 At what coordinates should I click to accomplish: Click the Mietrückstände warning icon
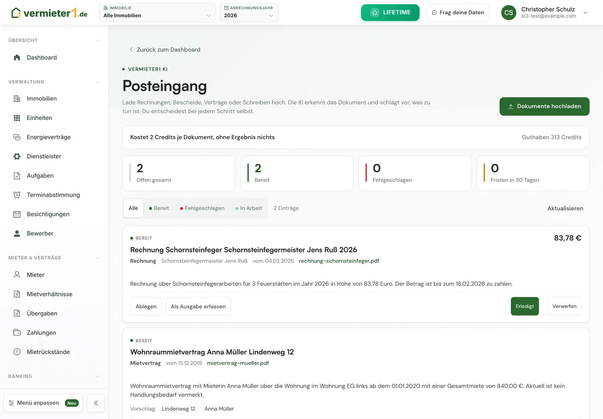pos(17,352)
